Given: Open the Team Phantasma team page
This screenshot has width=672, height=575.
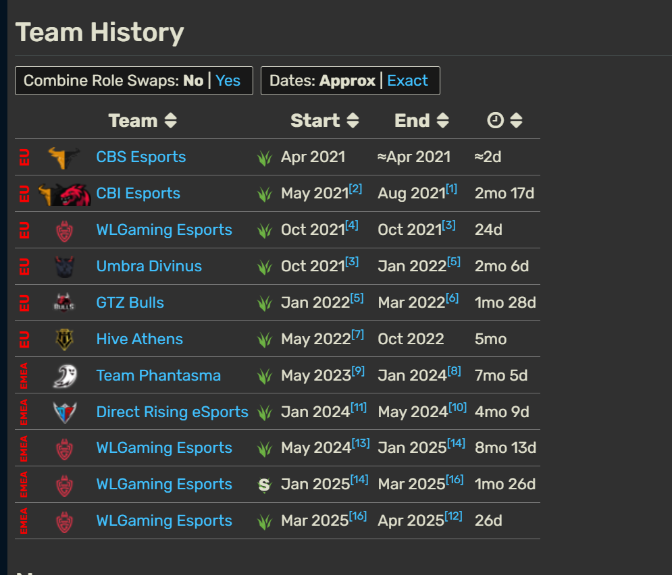Looking at the screenshot, I should coord(159,375).
